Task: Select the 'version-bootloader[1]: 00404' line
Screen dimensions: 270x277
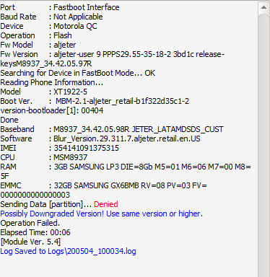Action: 52,110
